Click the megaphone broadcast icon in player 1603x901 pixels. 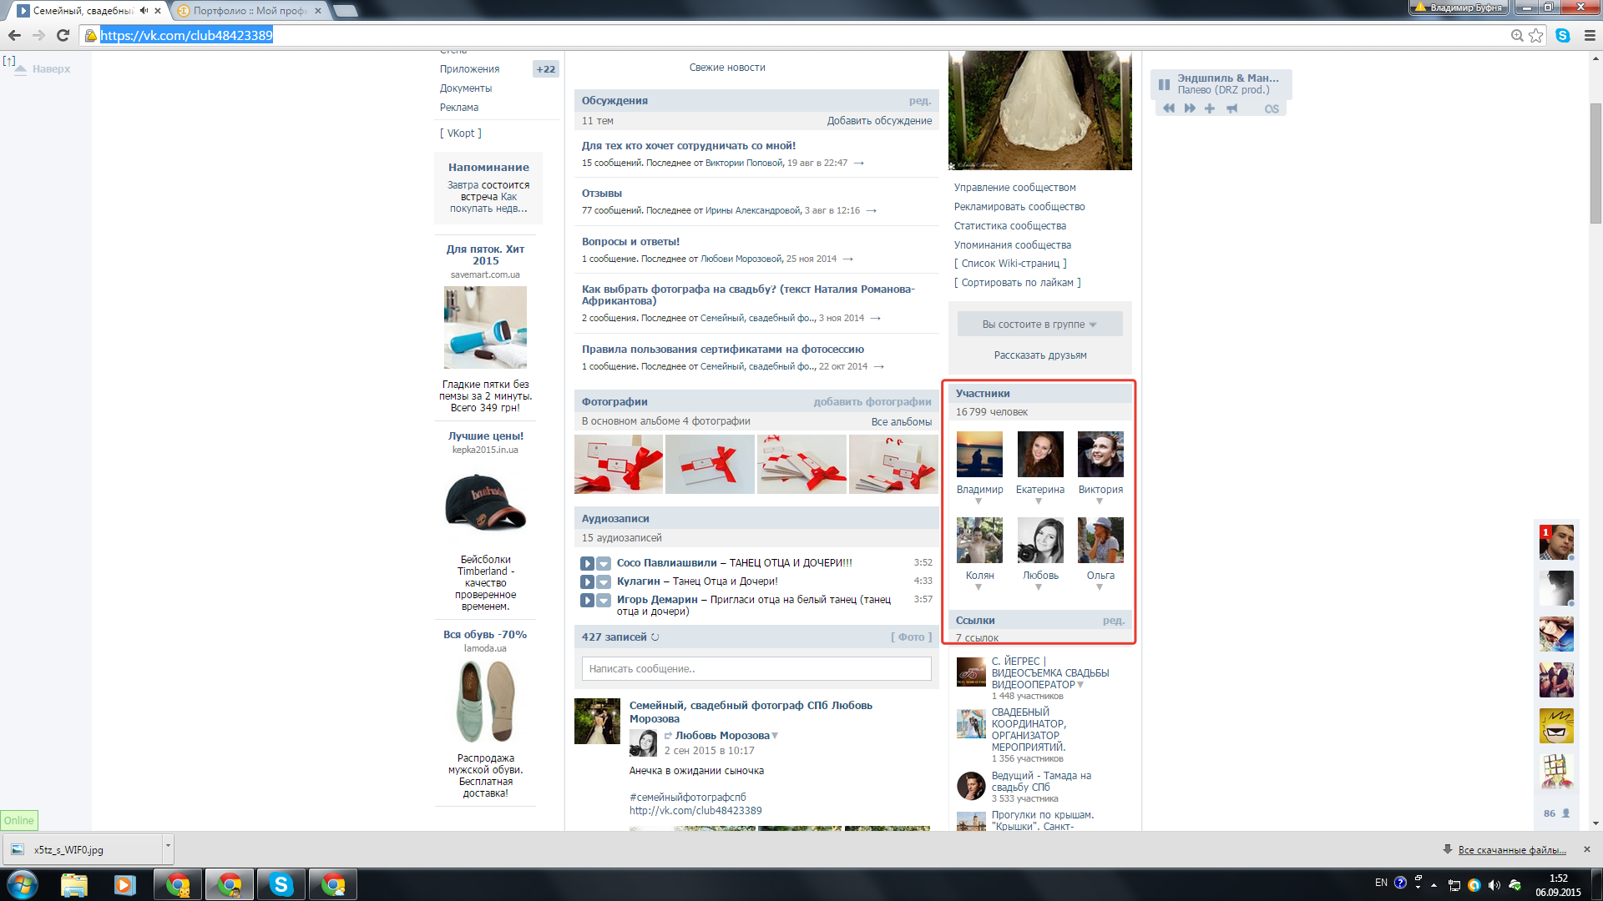coord(1231,108)
